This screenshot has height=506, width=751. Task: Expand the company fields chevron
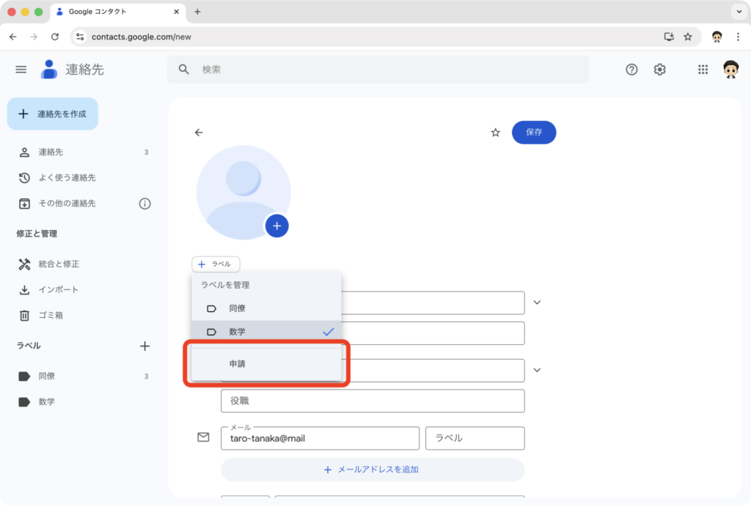537,370
